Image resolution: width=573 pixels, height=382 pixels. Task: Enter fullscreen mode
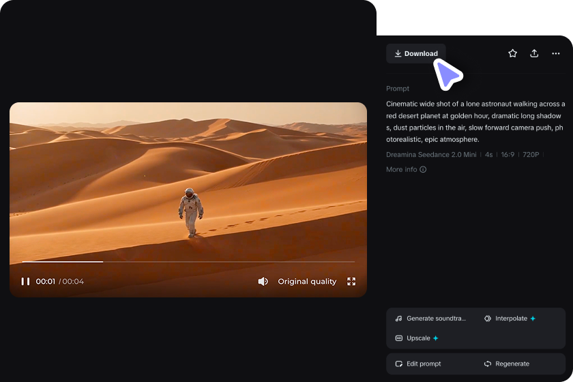coord(351,282)
